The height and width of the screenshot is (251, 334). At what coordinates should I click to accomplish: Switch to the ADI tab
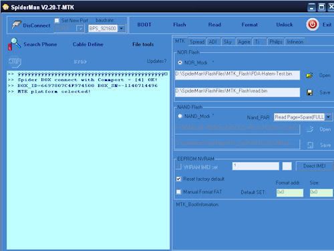[213, 41]
